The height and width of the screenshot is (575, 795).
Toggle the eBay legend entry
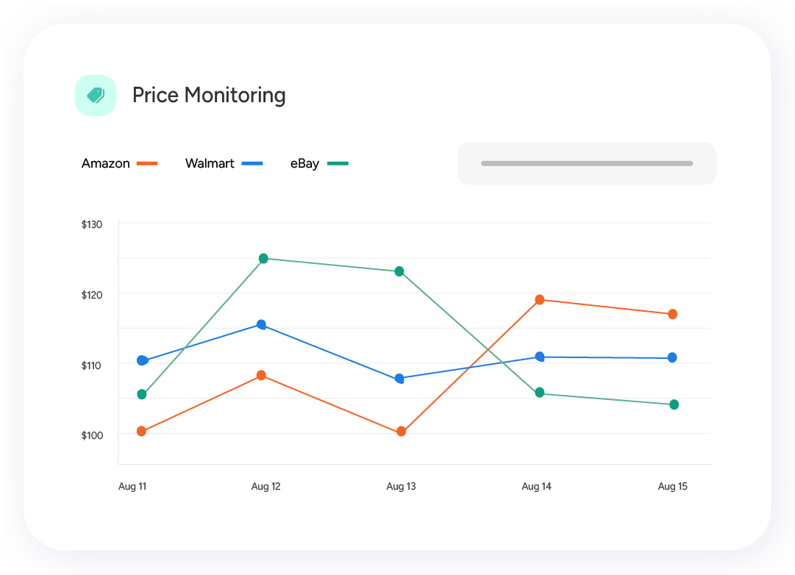319,163
